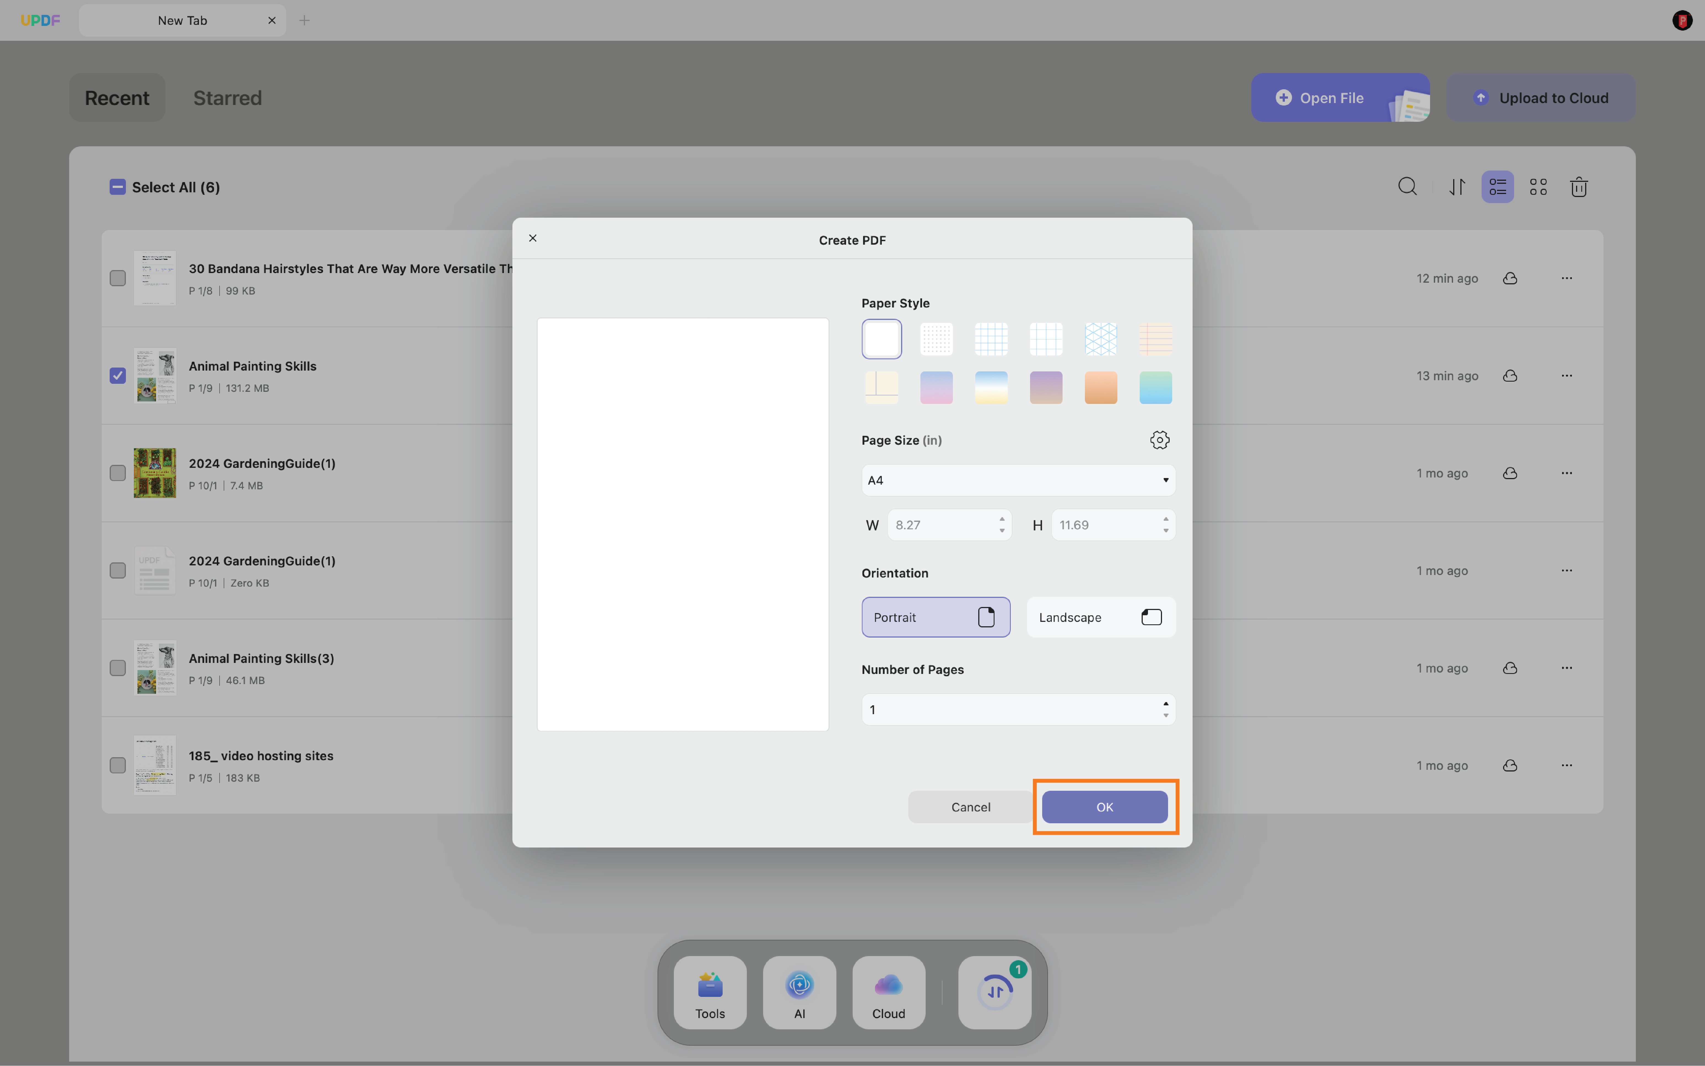Select the isometric triangle paper style
1705x1066 pixels.
(x=1100, y=339)
